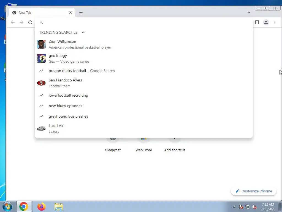
Task: Click trending icon beside new bluey episodes
Action: [x=41, y=106]
